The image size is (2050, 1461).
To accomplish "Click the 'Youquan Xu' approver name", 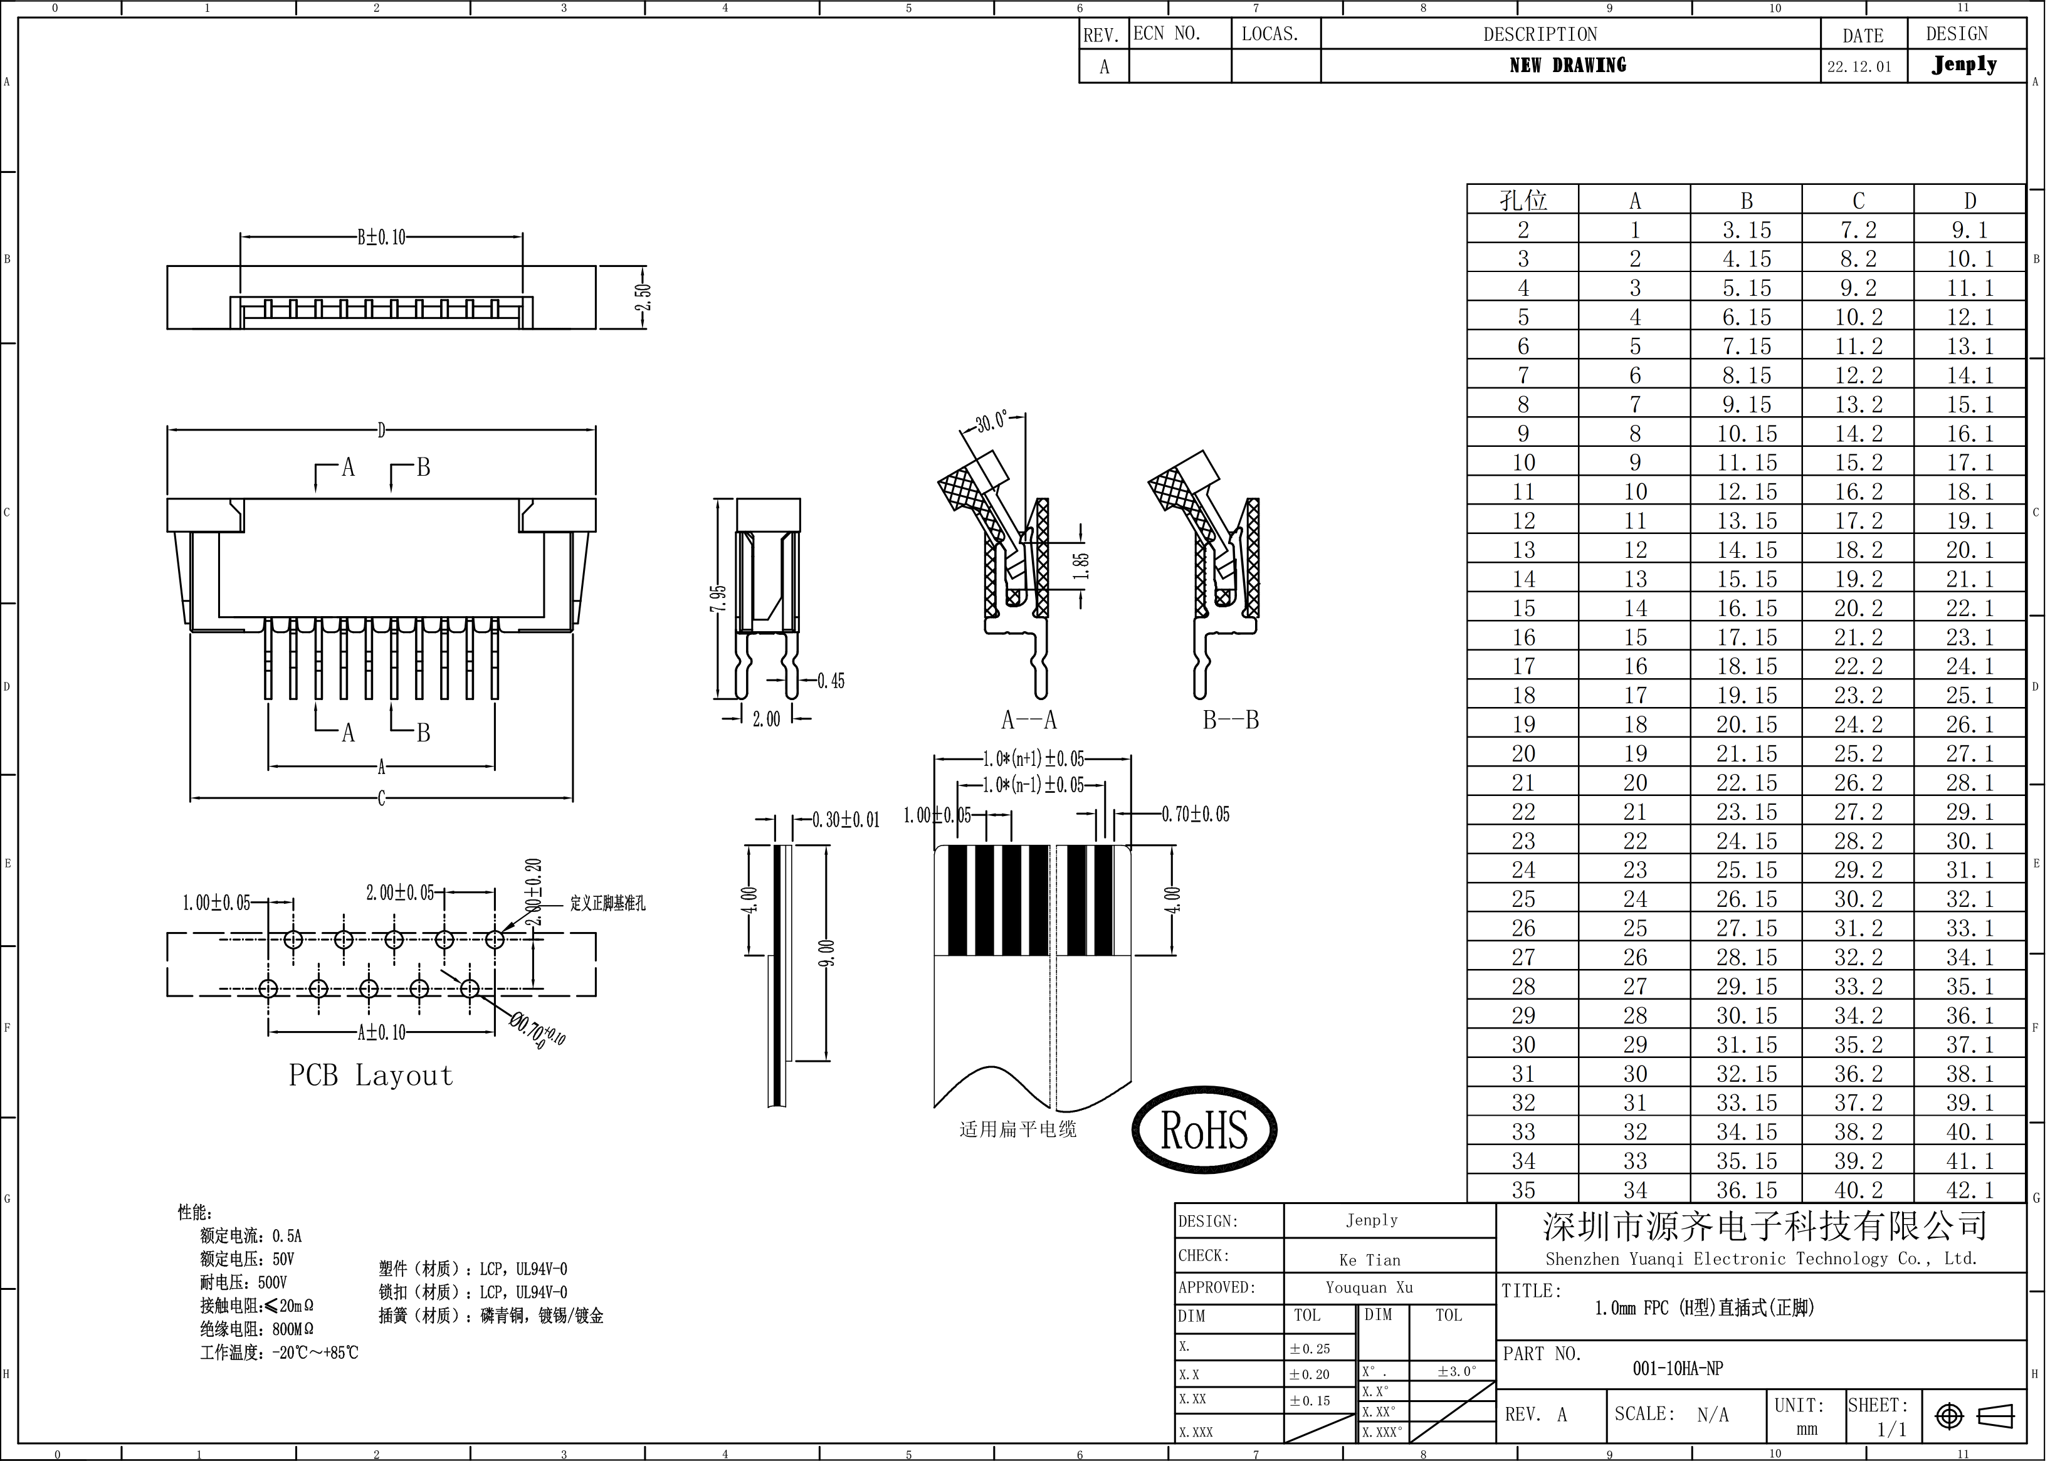I will click(x=1370, y=1287).
